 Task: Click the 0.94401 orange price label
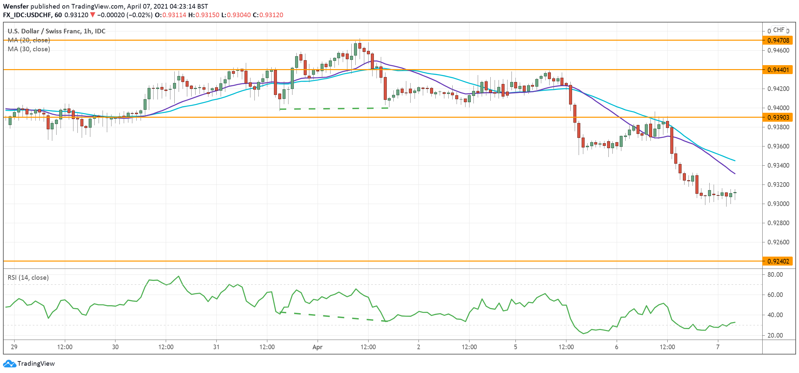[x=778, y=70]
